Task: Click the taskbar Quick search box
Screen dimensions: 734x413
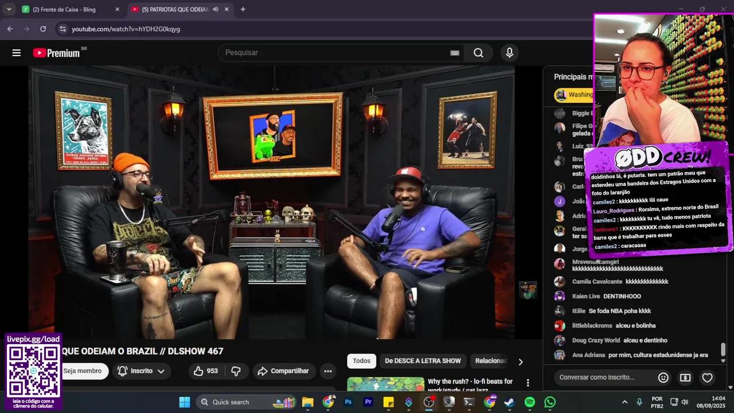Action: click(x=247, y=402)
